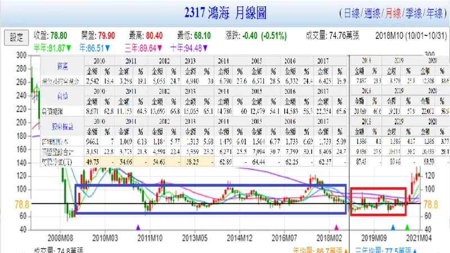Click the 300 label on the left price axis

point(21,55)
